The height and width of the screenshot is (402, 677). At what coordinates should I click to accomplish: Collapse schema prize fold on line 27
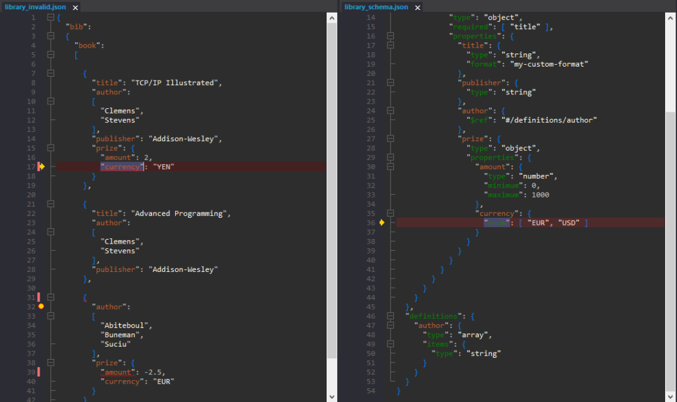390,139
